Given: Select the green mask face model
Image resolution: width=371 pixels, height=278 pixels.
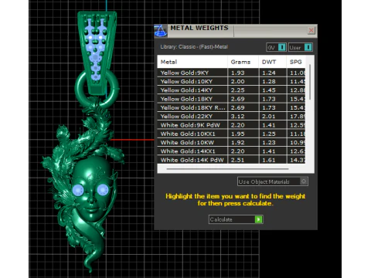Looking at the screenshot, I should (91, 189).
